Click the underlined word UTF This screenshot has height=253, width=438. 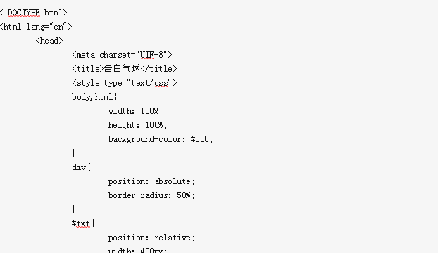coord(147,55)
